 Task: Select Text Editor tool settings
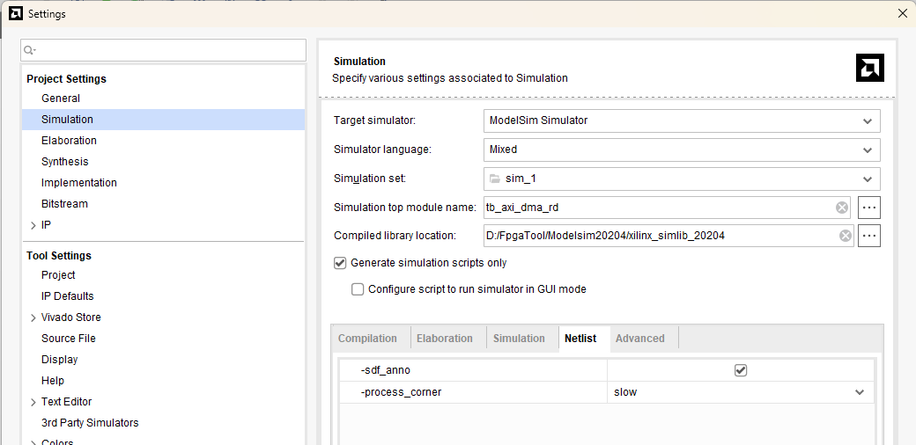click(67, 401)
